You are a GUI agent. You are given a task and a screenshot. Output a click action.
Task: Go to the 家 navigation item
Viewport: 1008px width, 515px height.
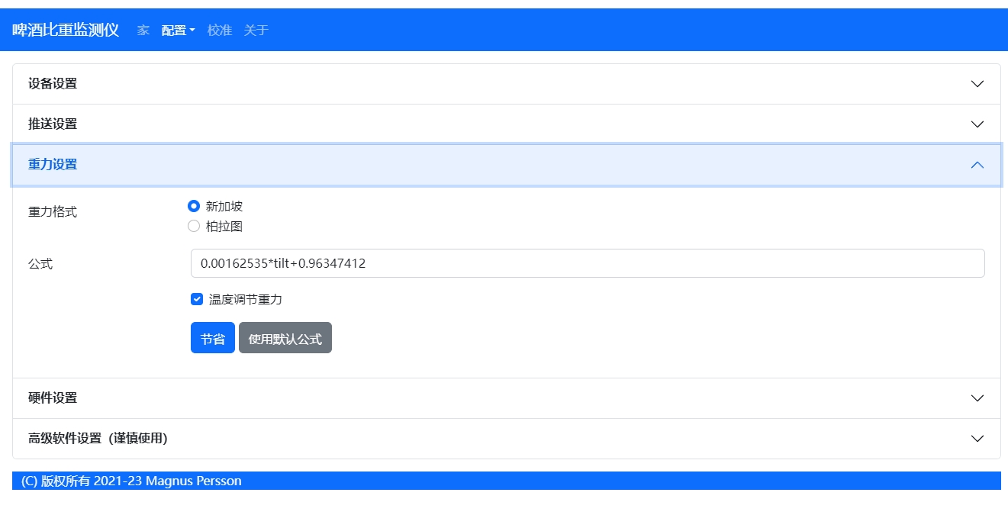pyautogui.click(x=143, y=31)
